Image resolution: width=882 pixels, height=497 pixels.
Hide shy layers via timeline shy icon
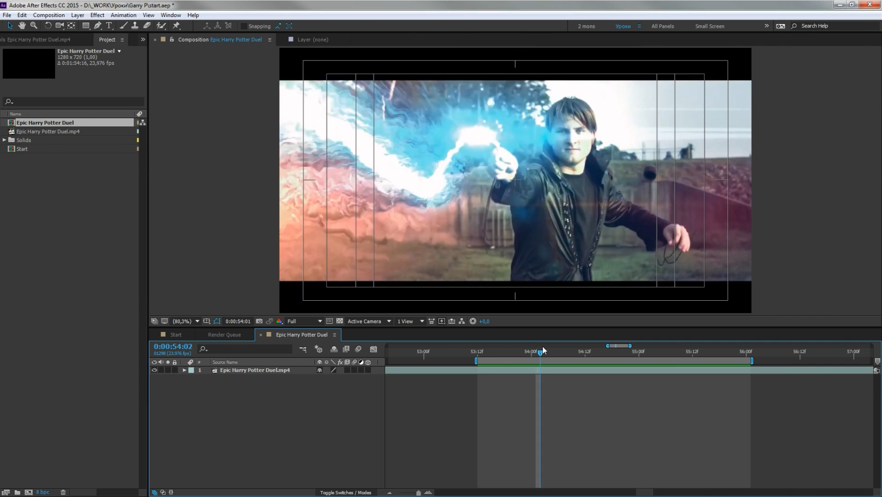[x=334, y=349]
